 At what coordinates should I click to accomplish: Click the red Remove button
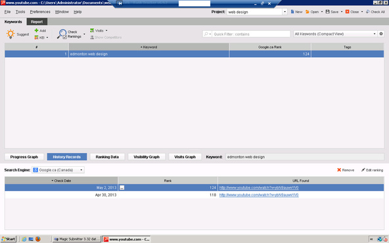[x=346, y=170]
